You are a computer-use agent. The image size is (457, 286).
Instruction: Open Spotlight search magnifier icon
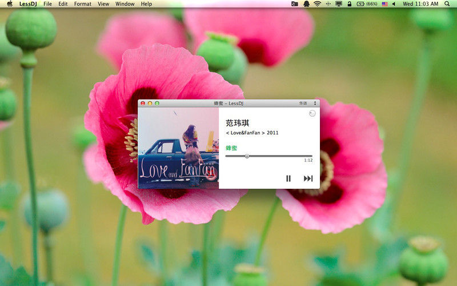click(x=447, y=4)
